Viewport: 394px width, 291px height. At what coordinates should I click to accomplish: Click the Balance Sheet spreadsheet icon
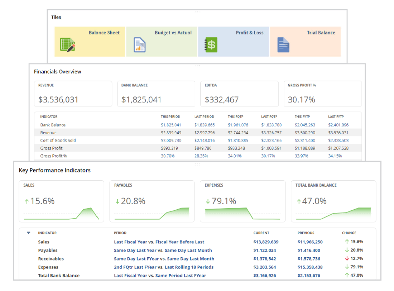68,45
